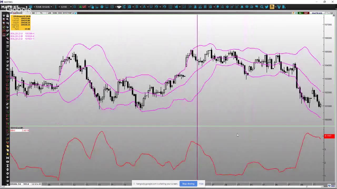
Task: Click the 09086.94 status bar text
Action: 26,184
